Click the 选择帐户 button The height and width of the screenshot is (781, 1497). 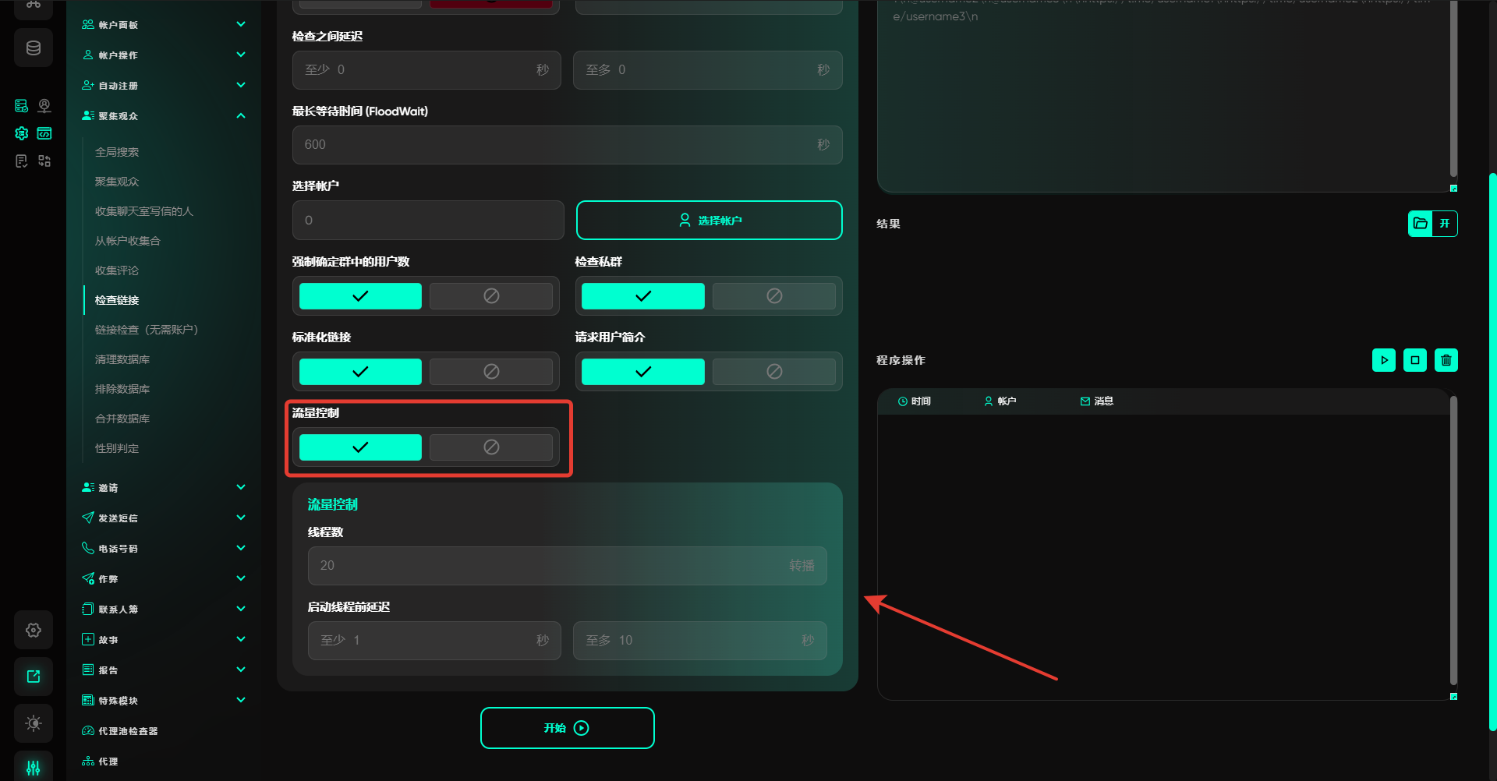click(x=709, y=221)
